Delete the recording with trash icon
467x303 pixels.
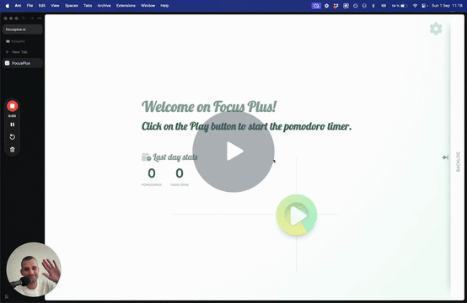12,150
